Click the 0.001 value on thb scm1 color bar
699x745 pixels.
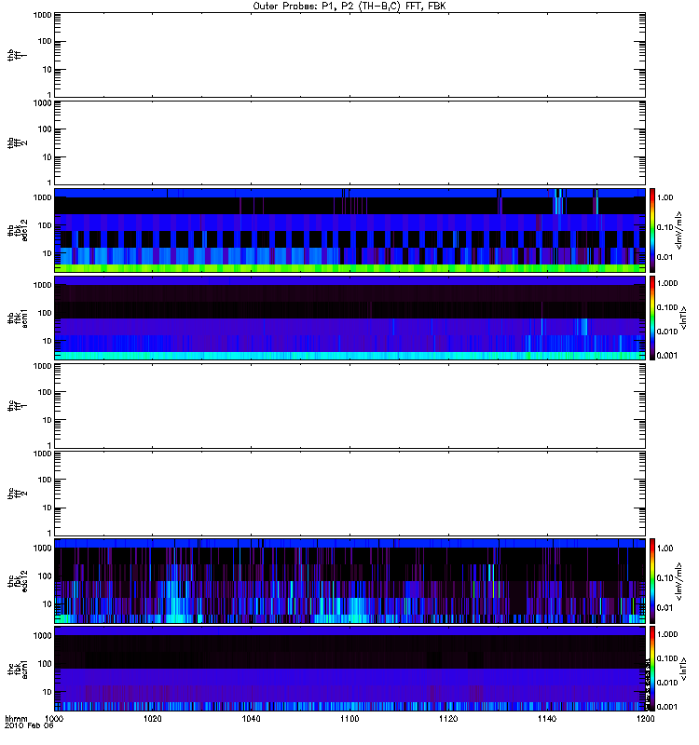667,356
